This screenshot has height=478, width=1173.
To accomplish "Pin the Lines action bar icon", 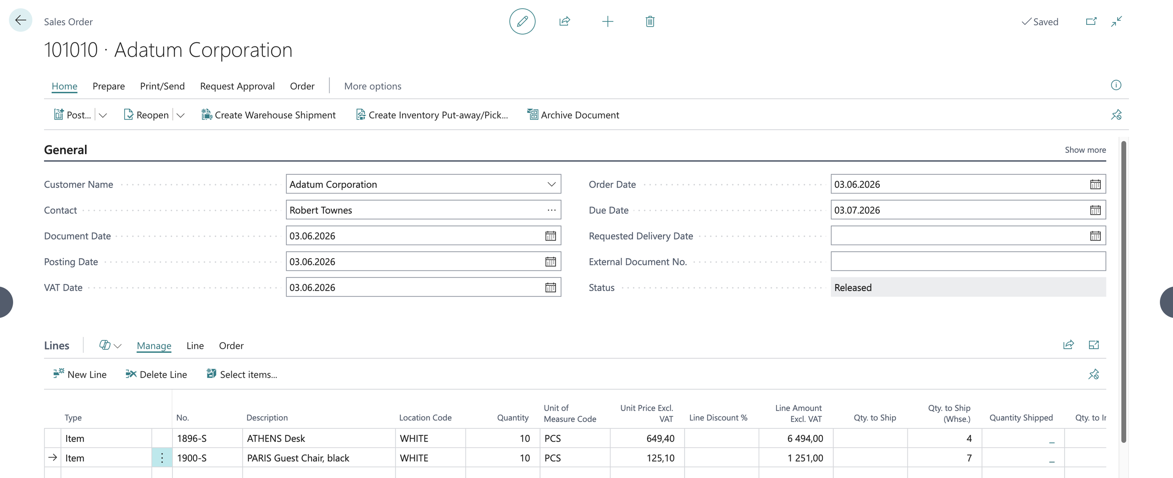I will (1094, 374).
